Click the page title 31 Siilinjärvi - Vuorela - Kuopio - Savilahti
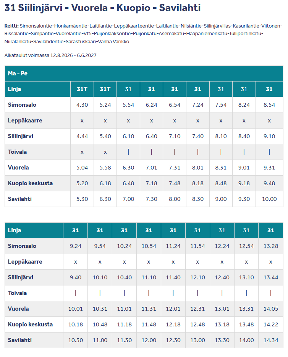This screenshot has width=288, height=357. (x=102, y=8)
